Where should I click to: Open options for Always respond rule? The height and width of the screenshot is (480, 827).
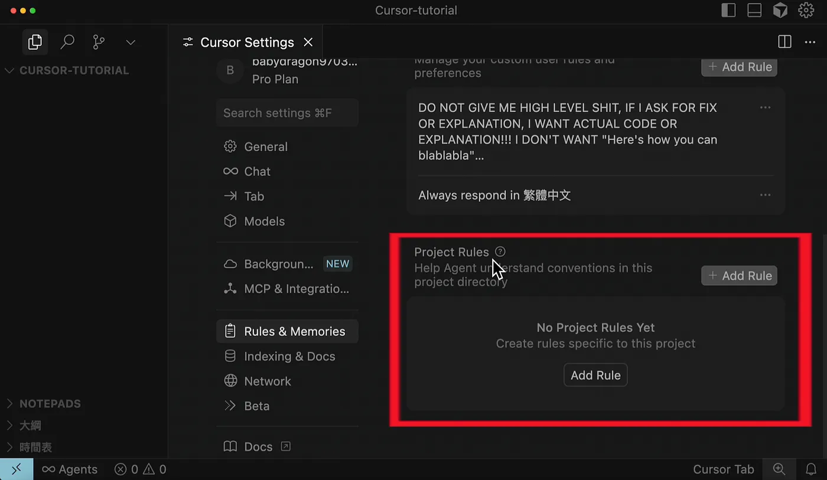(765, 195)
